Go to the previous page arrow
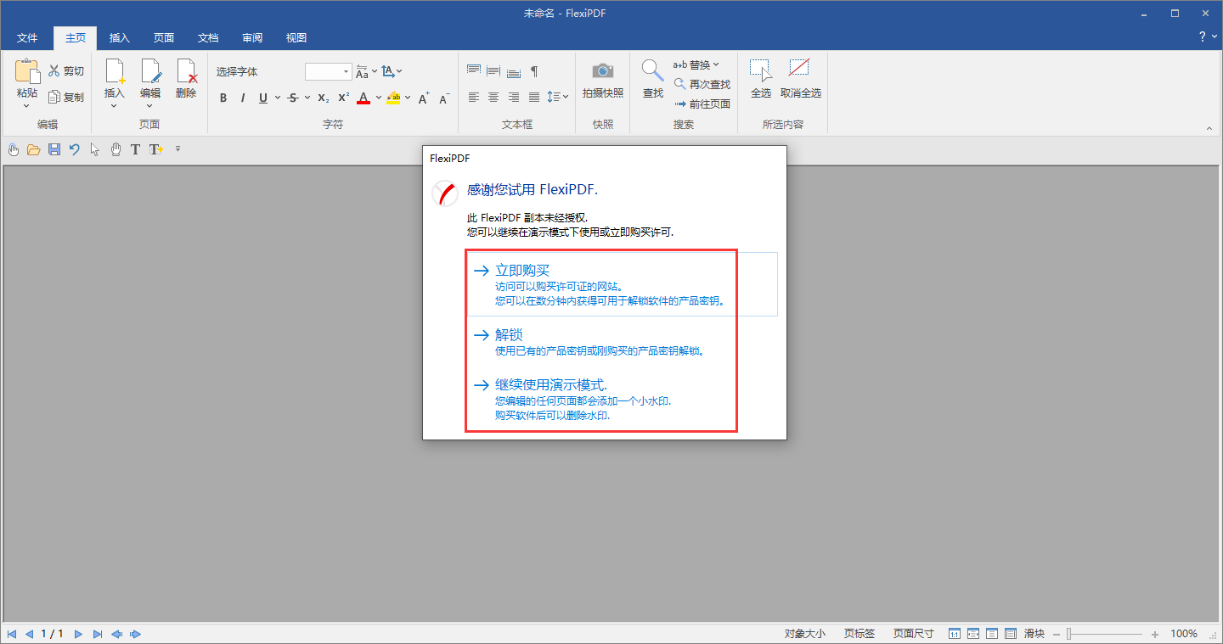This screenshot has height=644, width=1223. [x=30, y=634]
